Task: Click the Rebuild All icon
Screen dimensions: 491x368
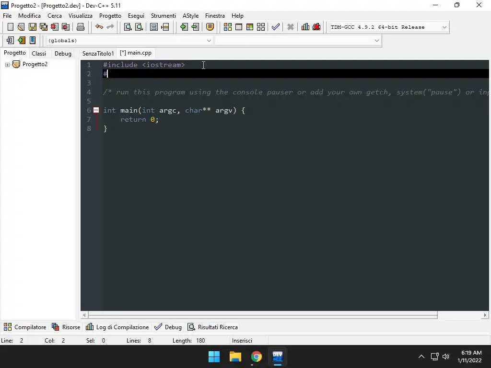Action: (x=261, y=27)
